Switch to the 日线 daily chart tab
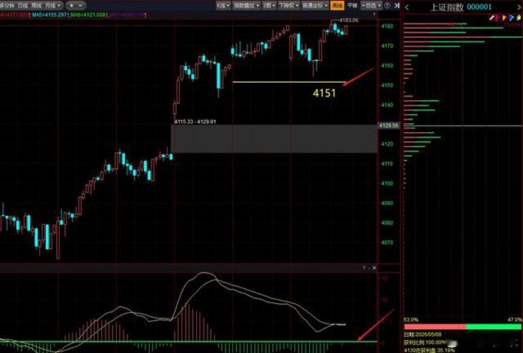Screen dimensions: 523x353 pyautogui.click(x=22, y=5)
